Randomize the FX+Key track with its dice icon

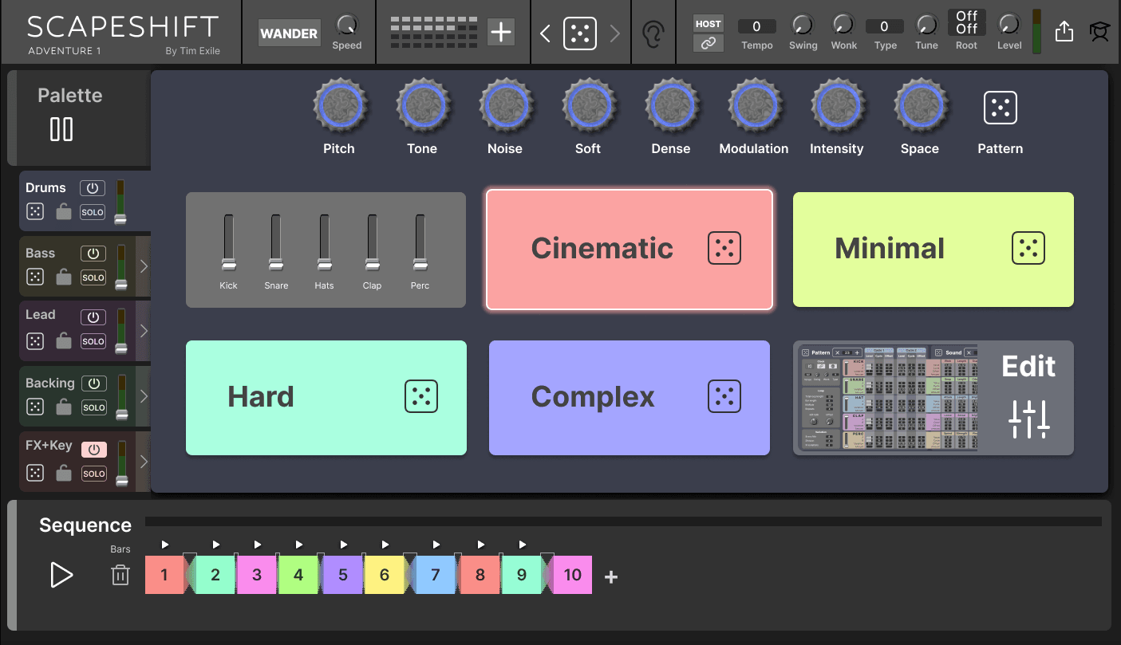(35, 473)
